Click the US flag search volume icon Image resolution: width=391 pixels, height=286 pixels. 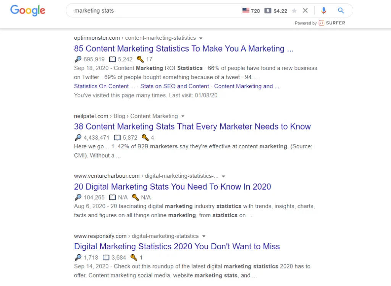point(246,10)
